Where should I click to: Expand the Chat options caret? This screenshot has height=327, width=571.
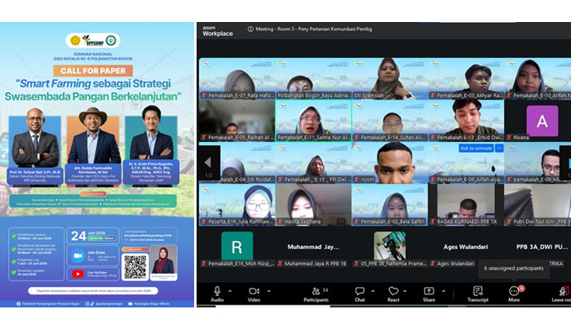click(373, 291)
